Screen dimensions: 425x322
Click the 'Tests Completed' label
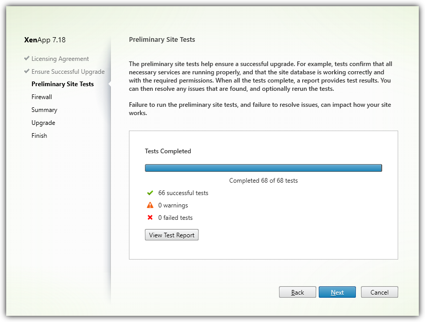(168, 151)
